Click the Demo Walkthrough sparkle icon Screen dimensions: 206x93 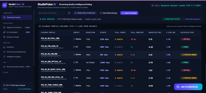coord(75,13)
